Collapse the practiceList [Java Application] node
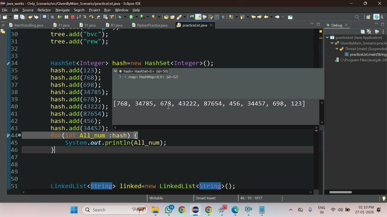 pyautogui.click(x=327, y=37)
